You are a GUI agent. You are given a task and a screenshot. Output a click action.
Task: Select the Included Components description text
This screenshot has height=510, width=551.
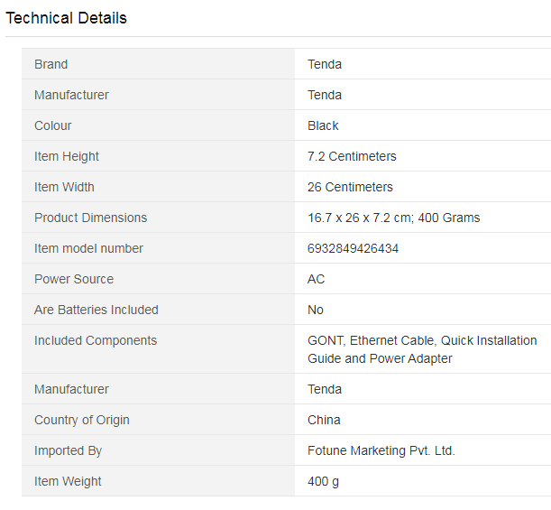click(422, 349)
